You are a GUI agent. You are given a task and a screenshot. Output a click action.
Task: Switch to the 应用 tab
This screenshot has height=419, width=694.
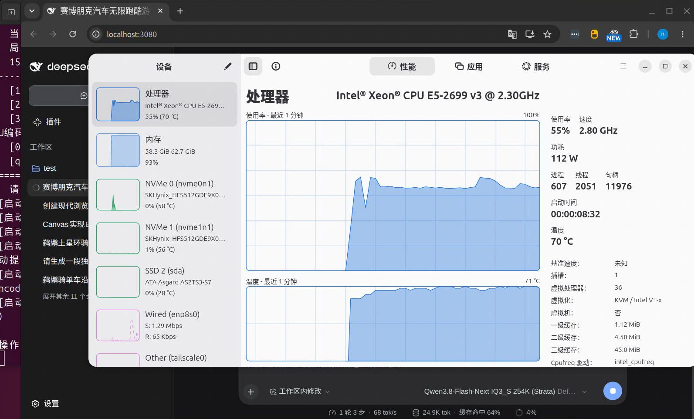(469, 66)
